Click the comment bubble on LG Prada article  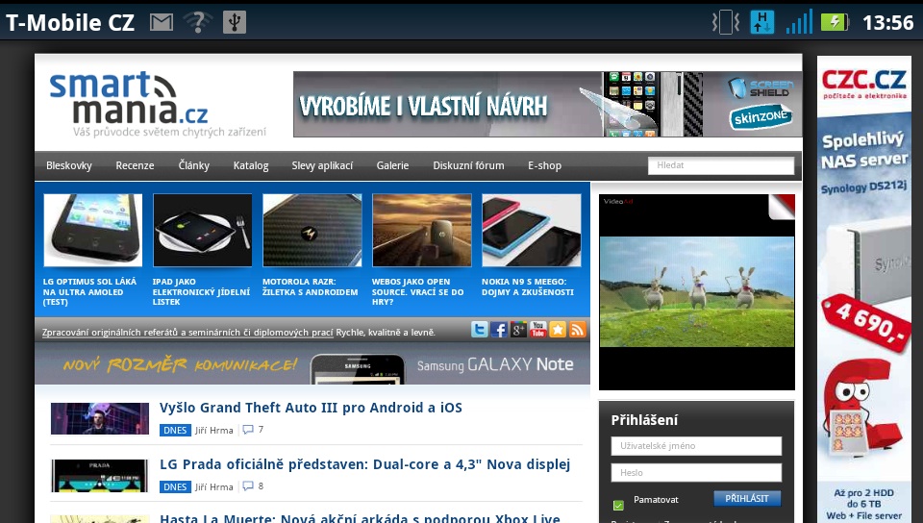(x=248, y=486)
